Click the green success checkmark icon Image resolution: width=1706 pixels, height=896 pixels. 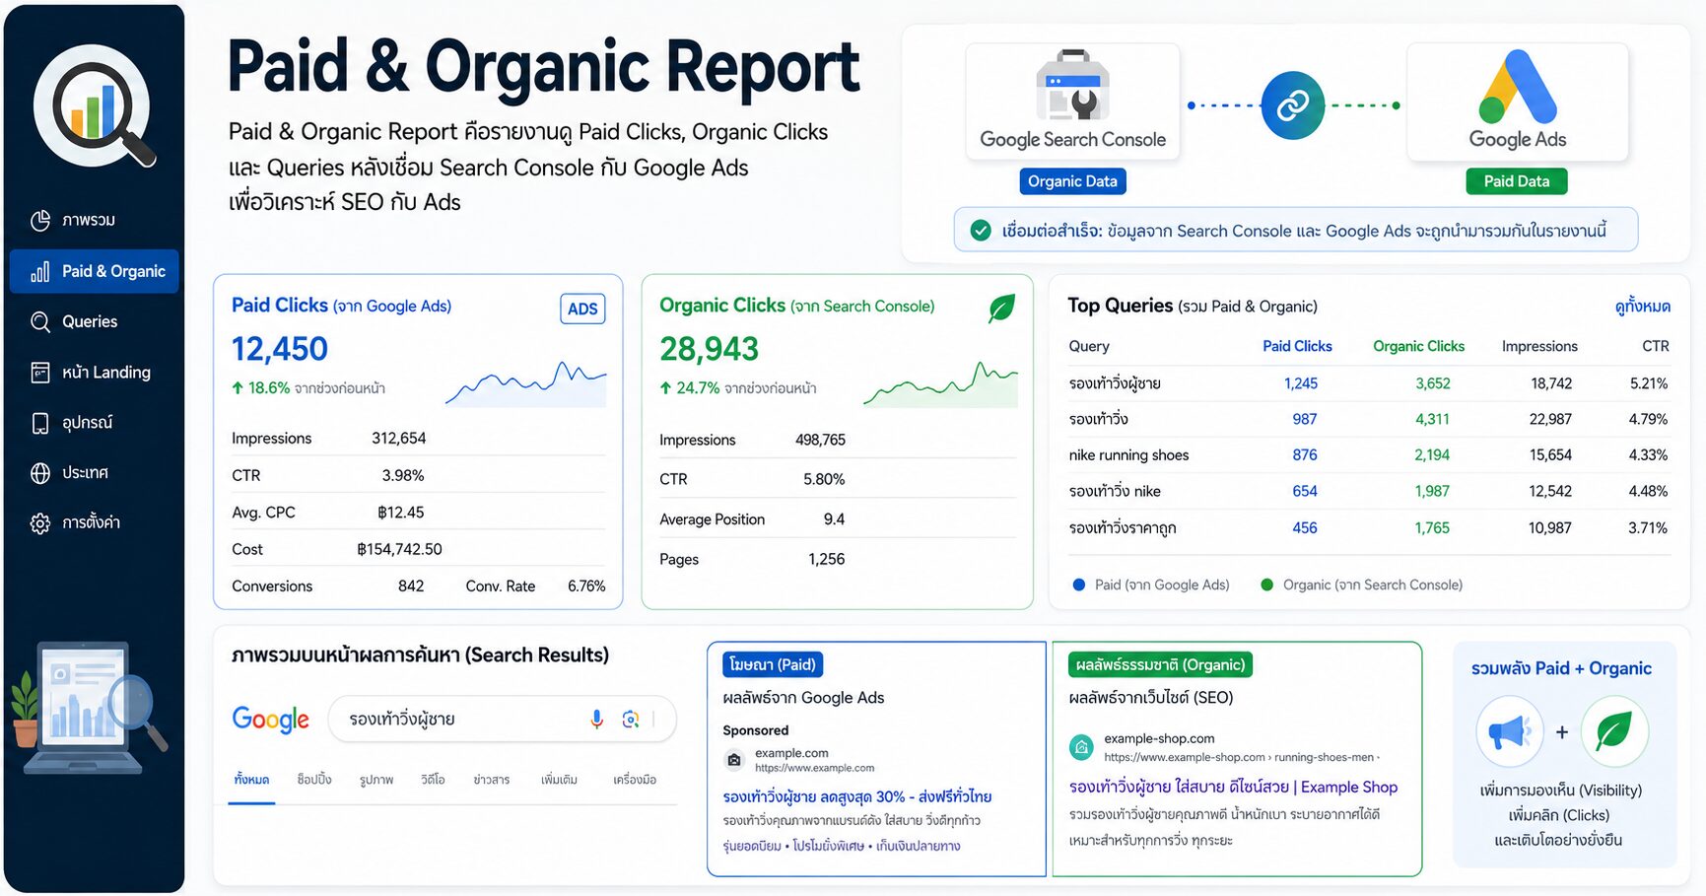(981, 231)
